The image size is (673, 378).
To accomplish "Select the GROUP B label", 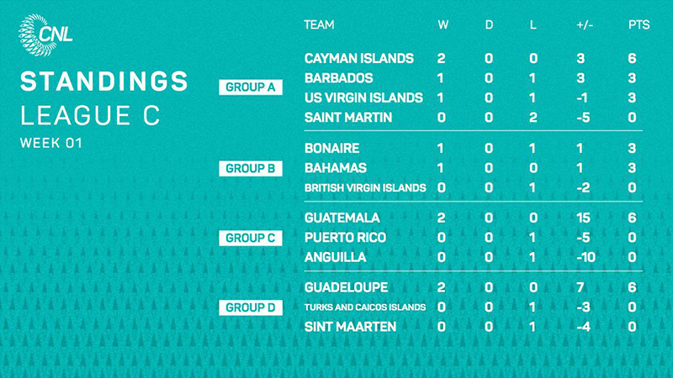I will (251, 169).
